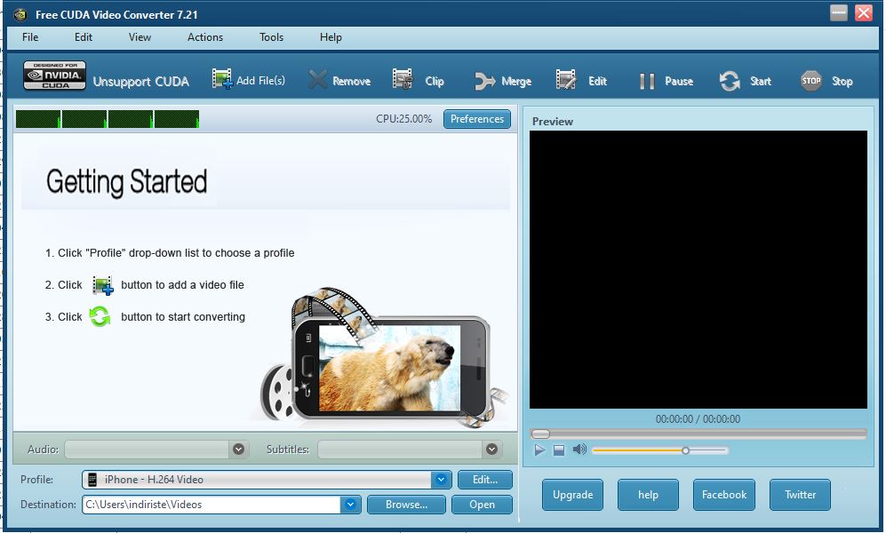886x533 pixels.
Task: Open the Edit menu
Action: (x=83, y=37)
